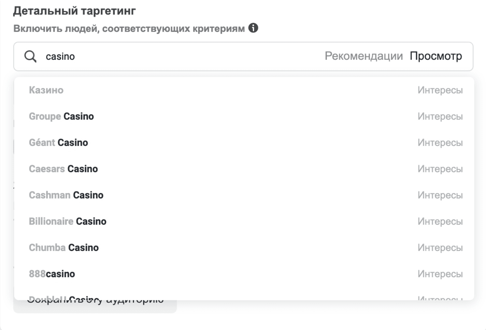Open the Просмотр tab
Viewport: 486px width, 330px height.
[x=436, y=56]
